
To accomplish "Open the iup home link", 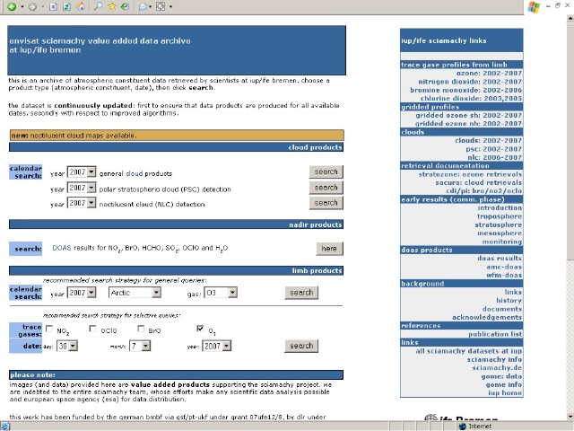I will click(x=505, y=393).
